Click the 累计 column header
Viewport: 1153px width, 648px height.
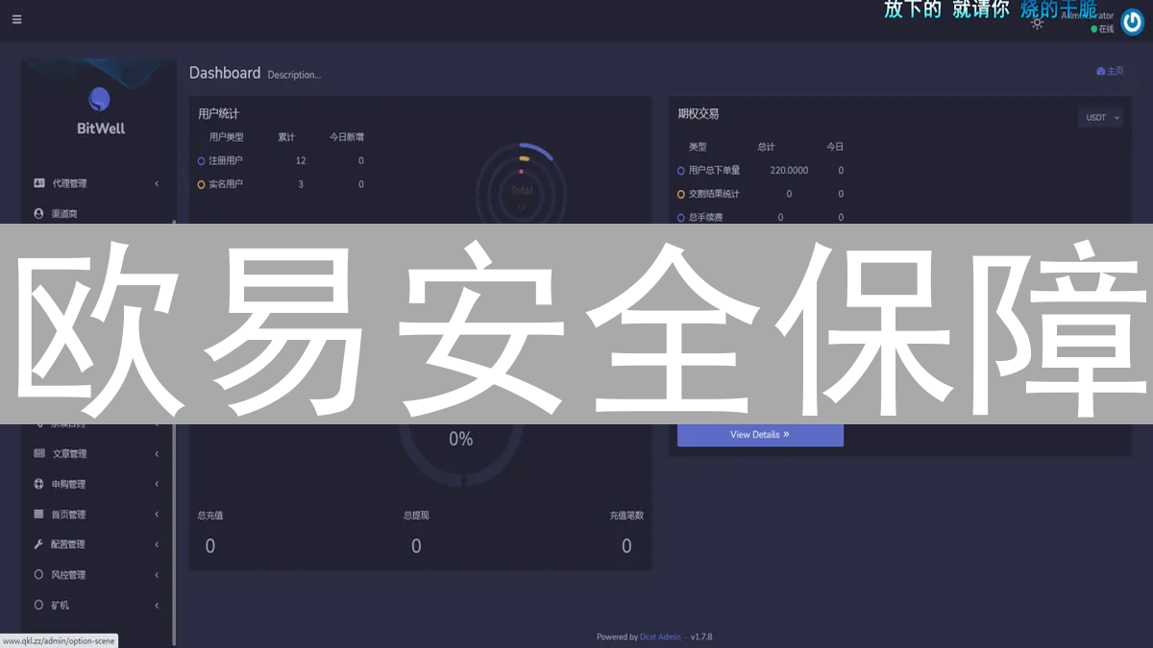point(286,137)
